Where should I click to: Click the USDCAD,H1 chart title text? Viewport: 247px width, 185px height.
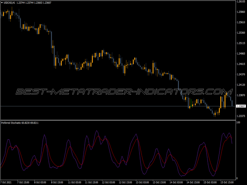point(9,3)
